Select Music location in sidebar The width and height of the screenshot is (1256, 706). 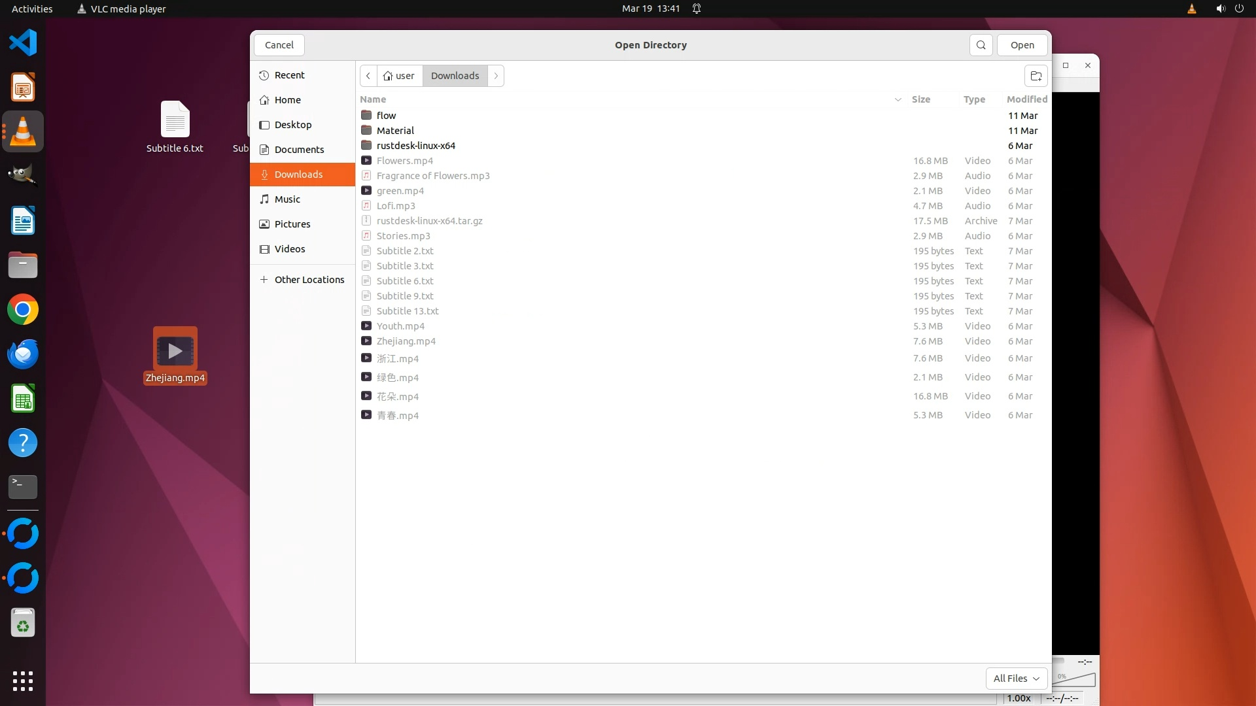[287, 199]
